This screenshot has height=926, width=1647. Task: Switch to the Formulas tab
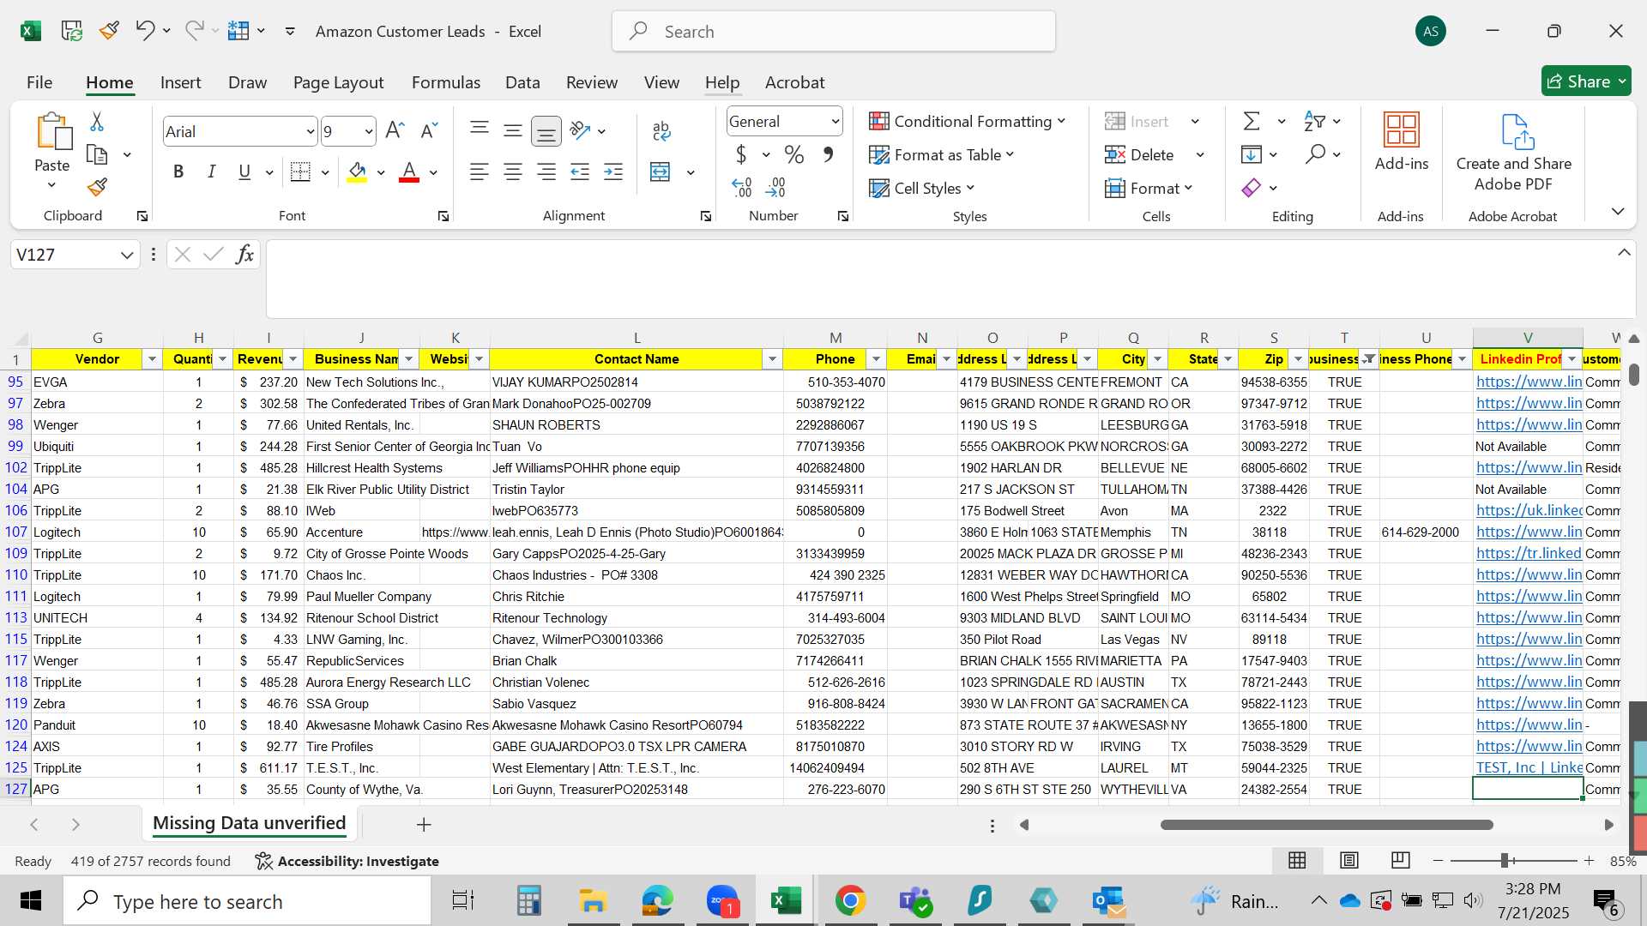(445, 82)
